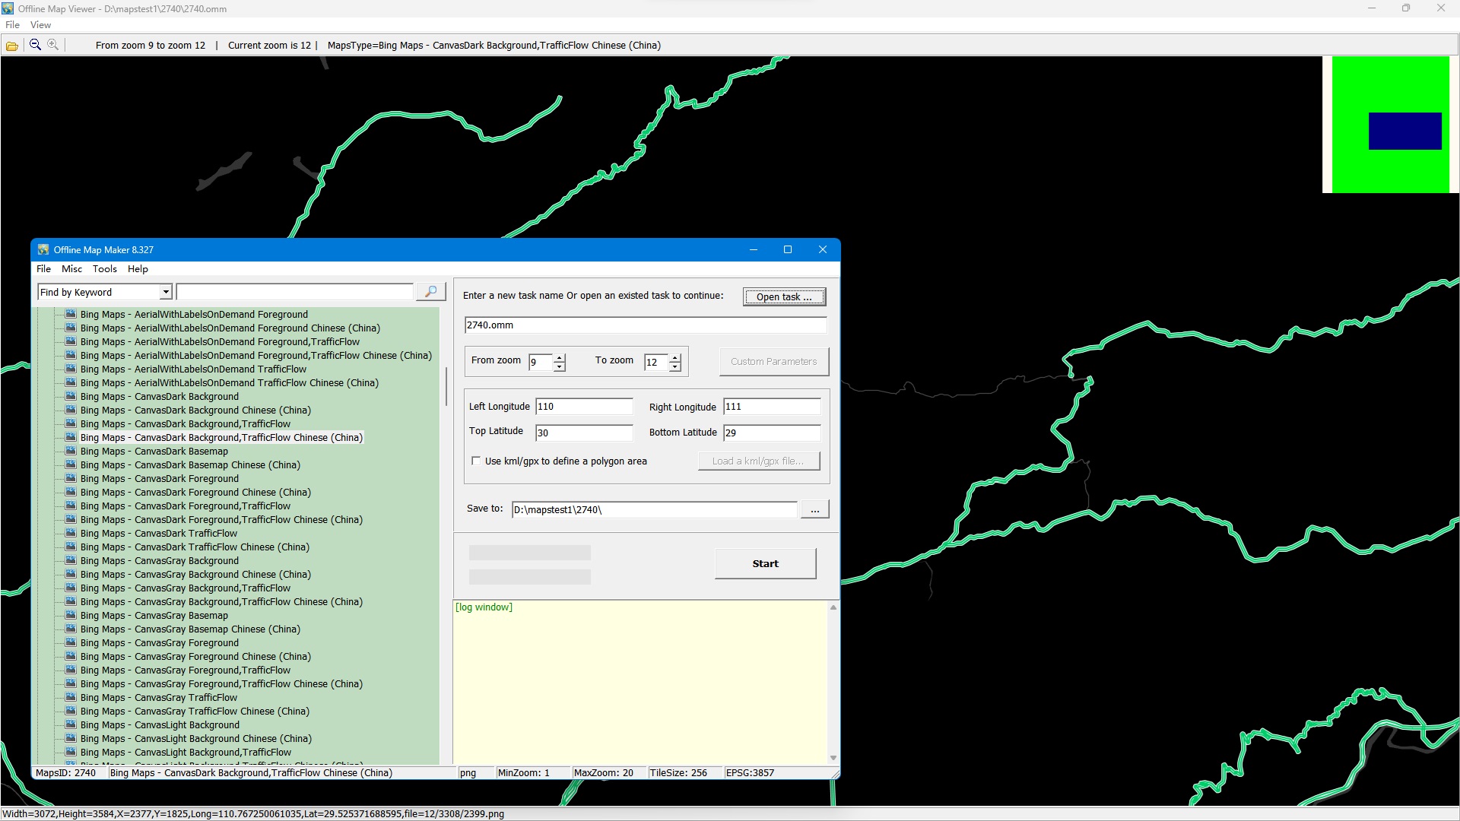Click the empty upper progress bar
1460x821 pixels.
pyautogui.click(x=530, y=553)
